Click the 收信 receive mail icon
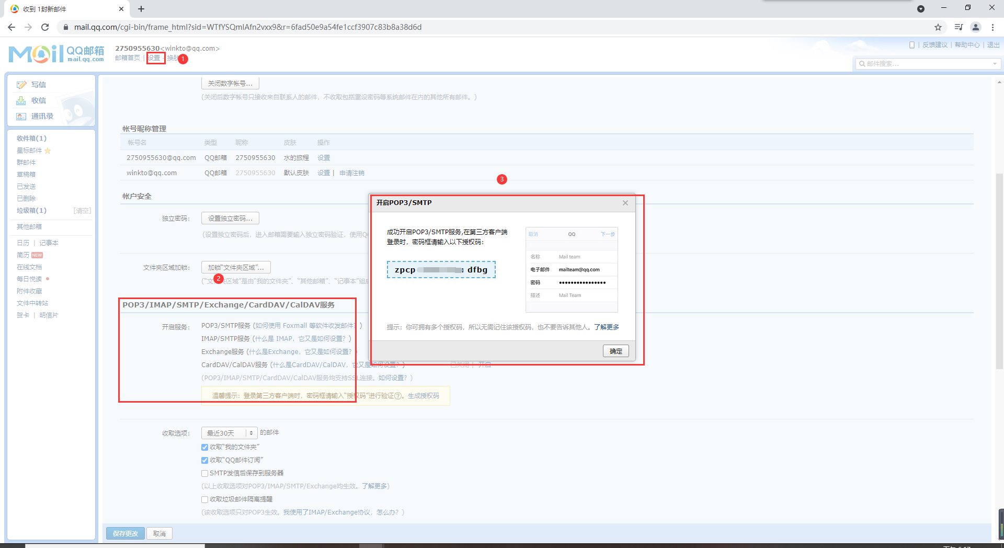1004x548 pixels. [x=21, y=100]
